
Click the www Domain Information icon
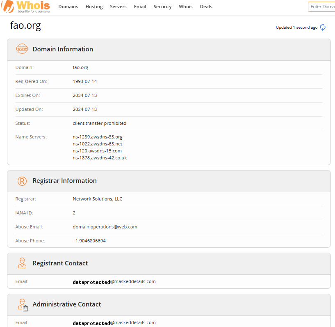coord(22,49)
